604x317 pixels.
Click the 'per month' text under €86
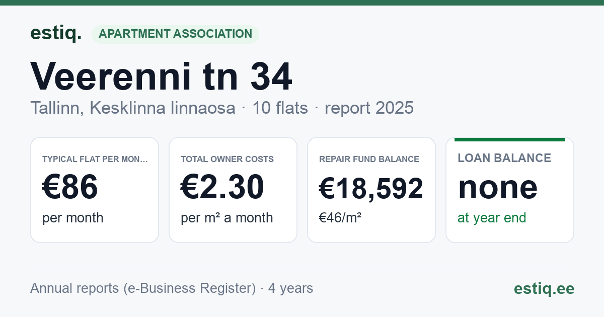[72, 218]
